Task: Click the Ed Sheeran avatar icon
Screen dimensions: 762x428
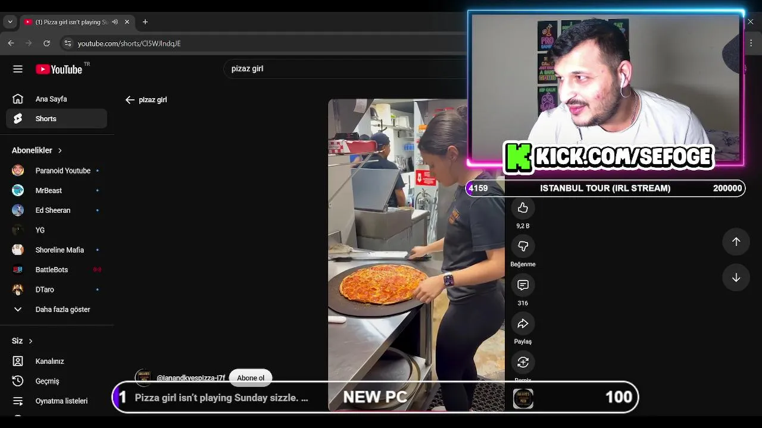Action: 18,210
